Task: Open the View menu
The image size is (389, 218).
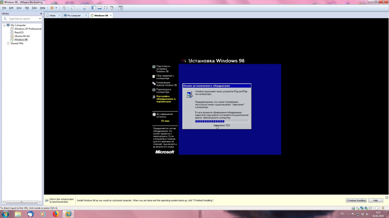Action: pyautogui.click(x=19, y=8)
